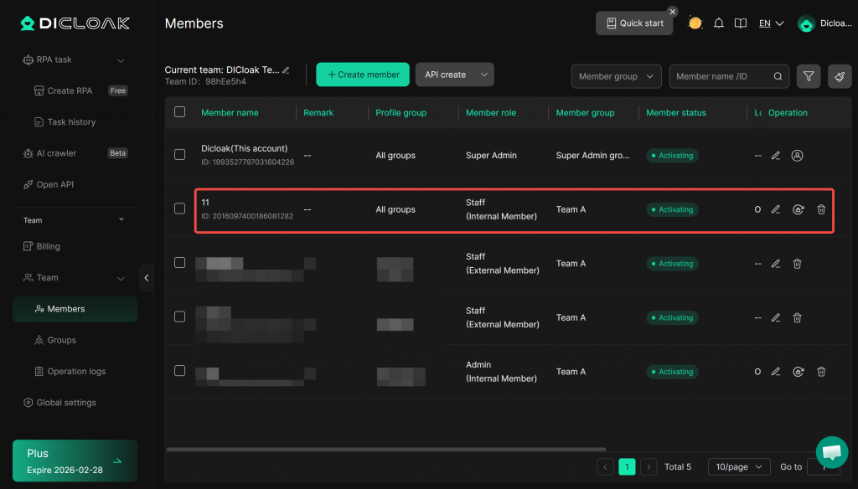The width and height of the screenshot is (858, 489).
Task: Toggle the select-all header checkbox
Action: click(x=179, y=112)
